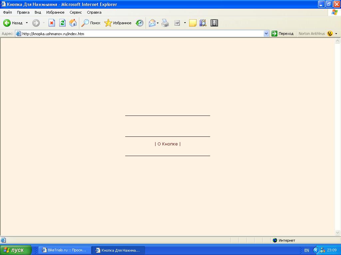Open the Сервис menu
The image size is (341, 255).
76,12
